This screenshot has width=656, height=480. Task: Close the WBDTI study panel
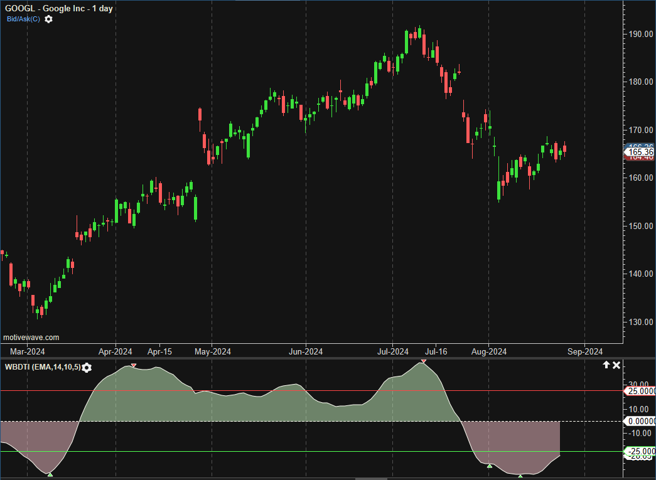click(617, 365)
